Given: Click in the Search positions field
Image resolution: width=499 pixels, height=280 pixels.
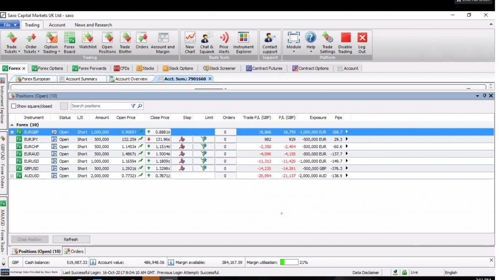Looking at the screenshot, I should (100, 106).
